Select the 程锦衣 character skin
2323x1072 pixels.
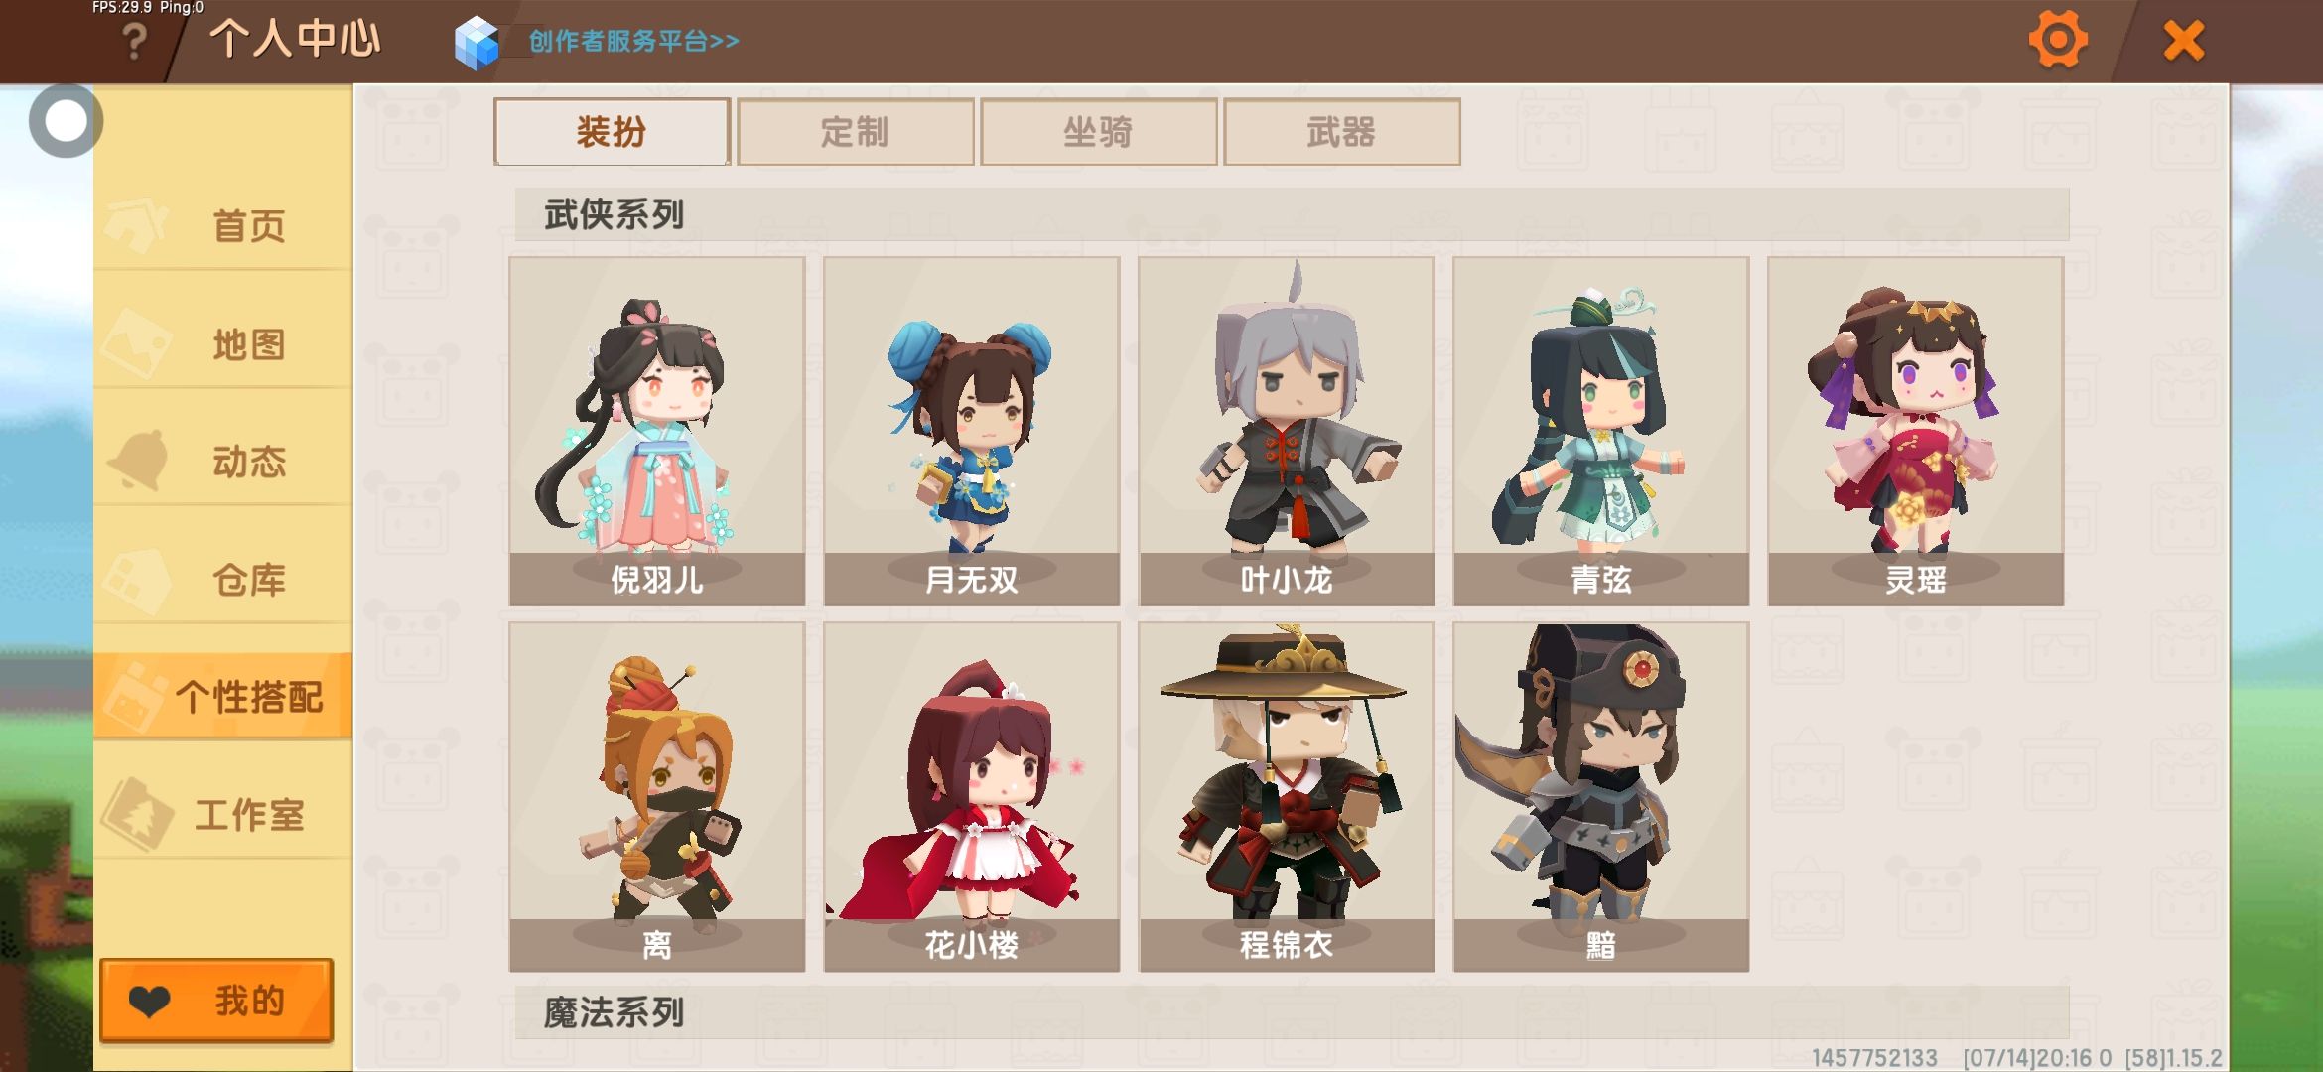click(1287, 796)
